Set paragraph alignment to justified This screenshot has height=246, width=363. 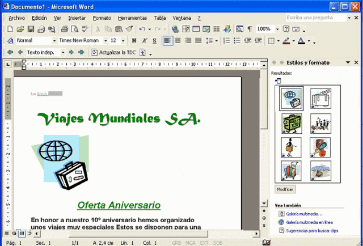pos(198,41)
